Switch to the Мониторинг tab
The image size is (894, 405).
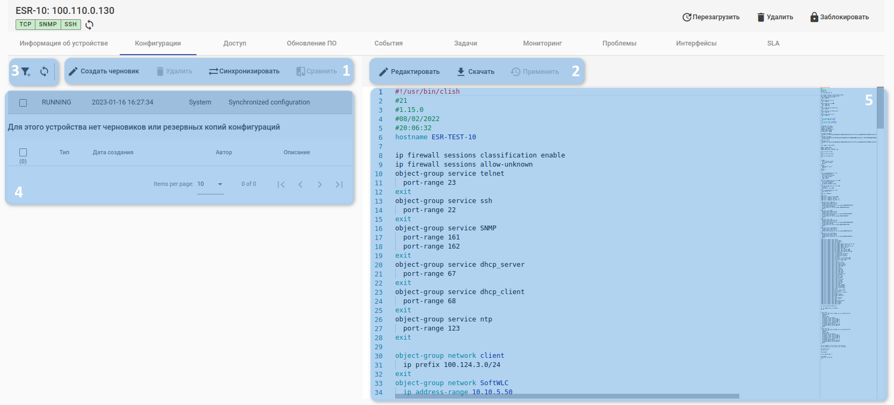coord(542,43)
